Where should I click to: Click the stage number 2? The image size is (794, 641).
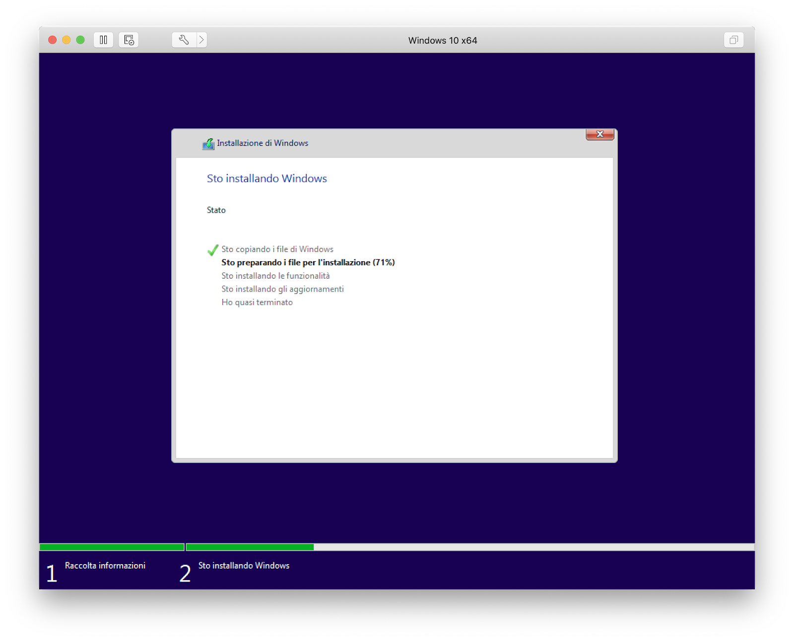[x=185, y=574]
